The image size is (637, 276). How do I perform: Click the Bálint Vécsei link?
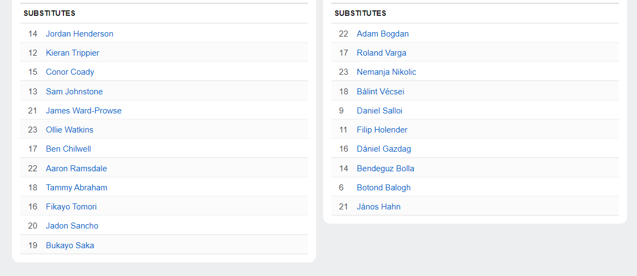click(x=381, y=92)
